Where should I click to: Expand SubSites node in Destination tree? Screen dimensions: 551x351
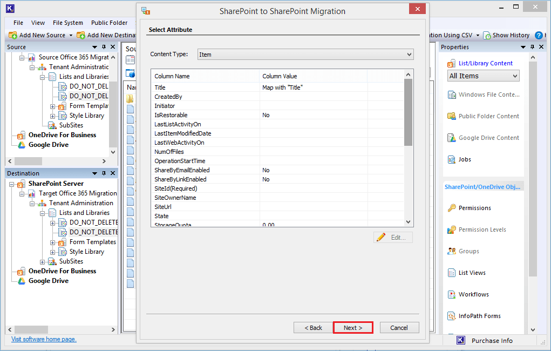[x=42, y=262]
